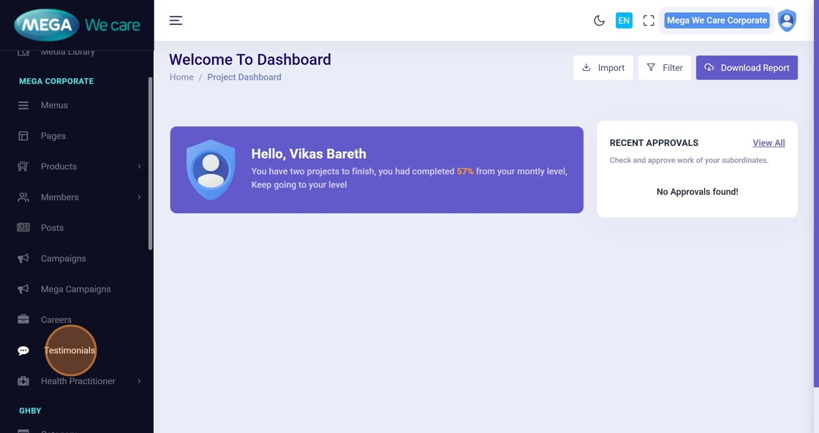
Task: Open the Filter options
Action: [x=664, y=68]
